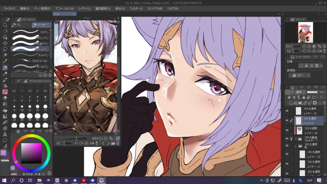Select the Text tool A icon

(x=5, y=134)
